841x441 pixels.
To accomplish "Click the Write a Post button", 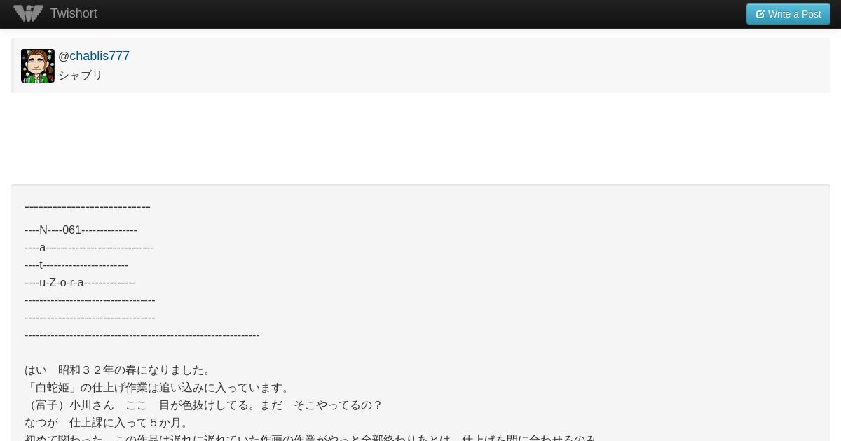I will (788, 14).
